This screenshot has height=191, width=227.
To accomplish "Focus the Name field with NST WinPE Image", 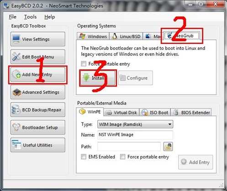I will tap(135, 135).
